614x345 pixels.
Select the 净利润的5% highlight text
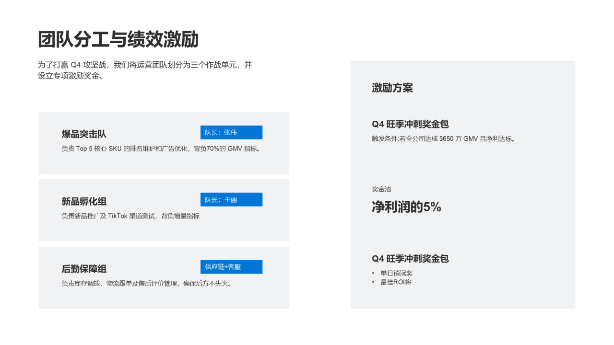tap(406, 207)
